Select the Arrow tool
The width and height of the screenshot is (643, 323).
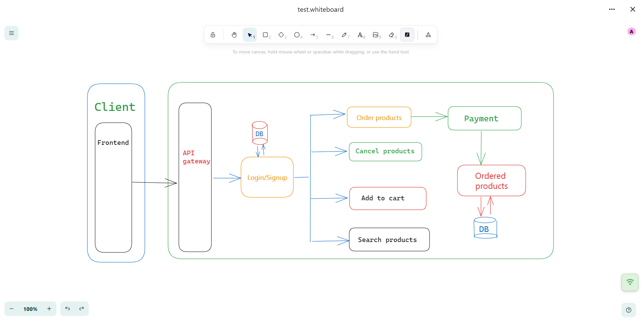313,35
